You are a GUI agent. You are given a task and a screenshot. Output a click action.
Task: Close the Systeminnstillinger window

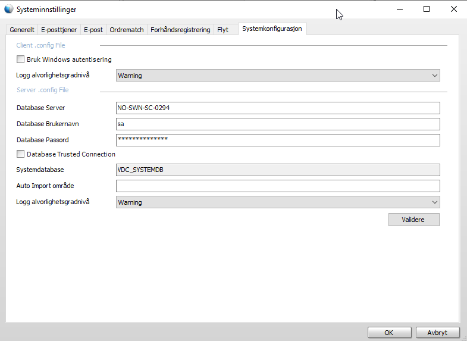point(453,10)
